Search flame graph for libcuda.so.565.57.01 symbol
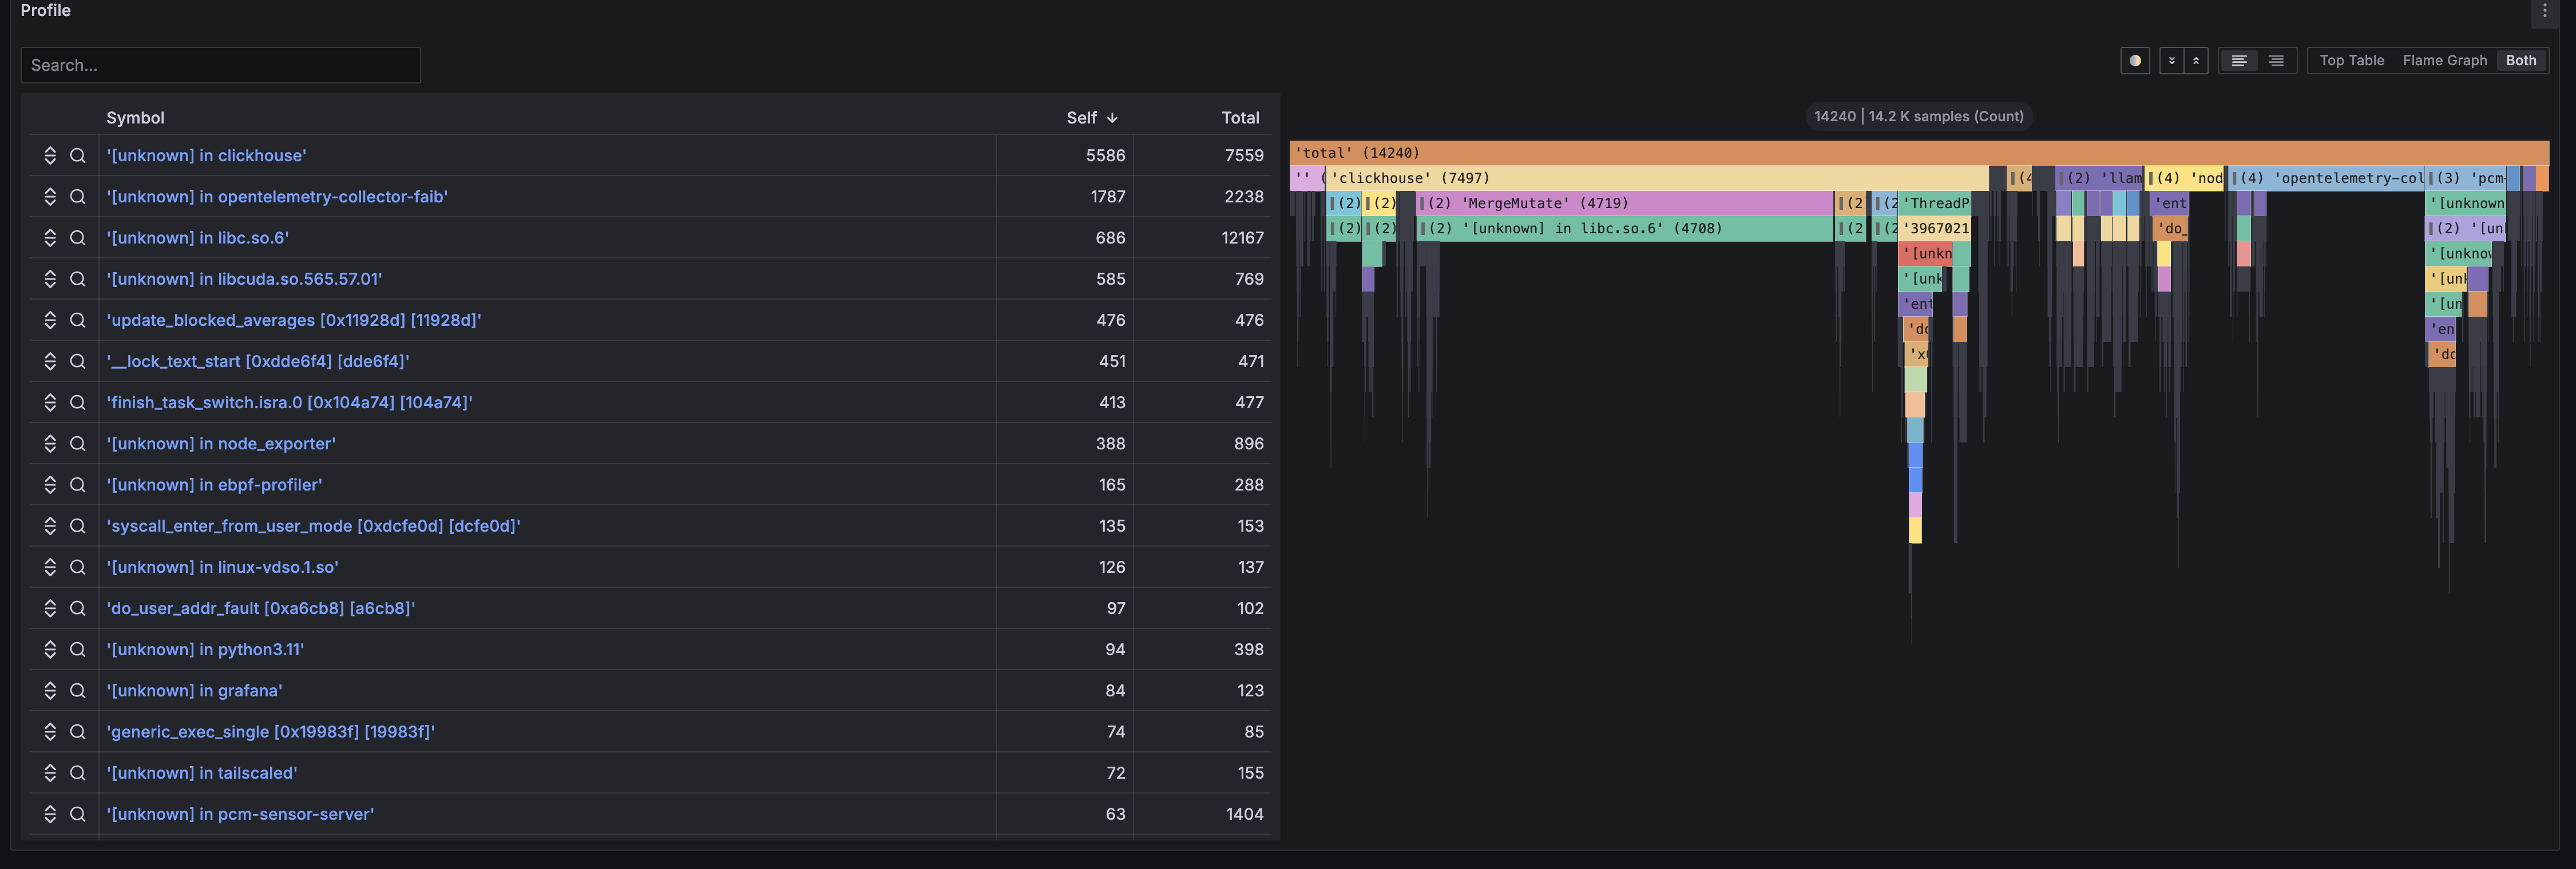This screenshot has height=869, width=2576. [x=77, y=278]
